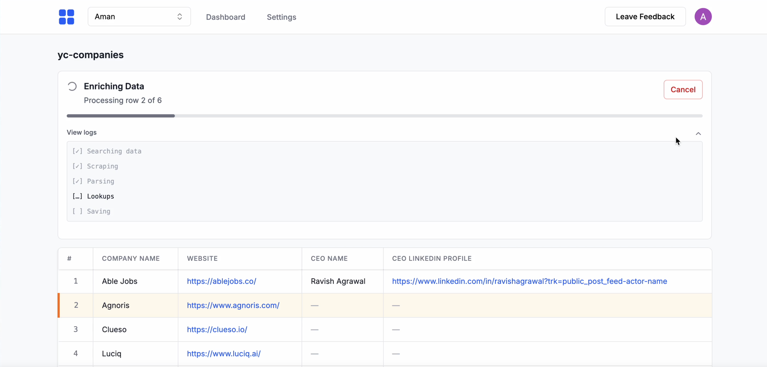Image resolution: width=767 pixels, height=367 pixels.
Task: Open Ravish Agrawal's LinkedIn profile link
Action: point(529,281)
